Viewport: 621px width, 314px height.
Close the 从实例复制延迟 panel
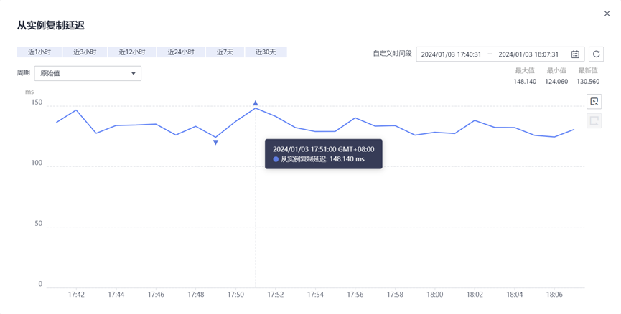(607, 14)
